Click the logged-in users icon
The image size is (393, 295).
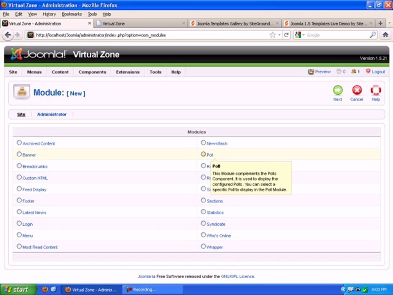click(354, 71)
